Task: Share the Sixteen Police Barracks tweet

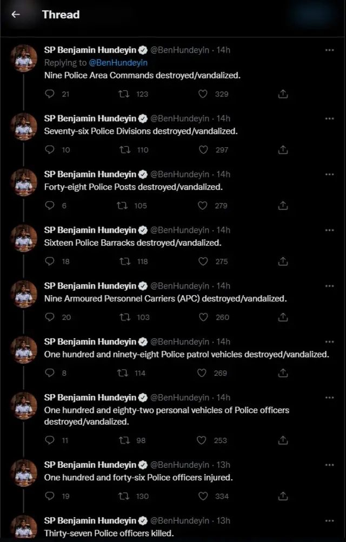Action: (282, 262)
